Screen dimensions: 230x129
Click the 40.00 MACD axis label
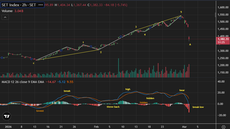click(221, 81)
